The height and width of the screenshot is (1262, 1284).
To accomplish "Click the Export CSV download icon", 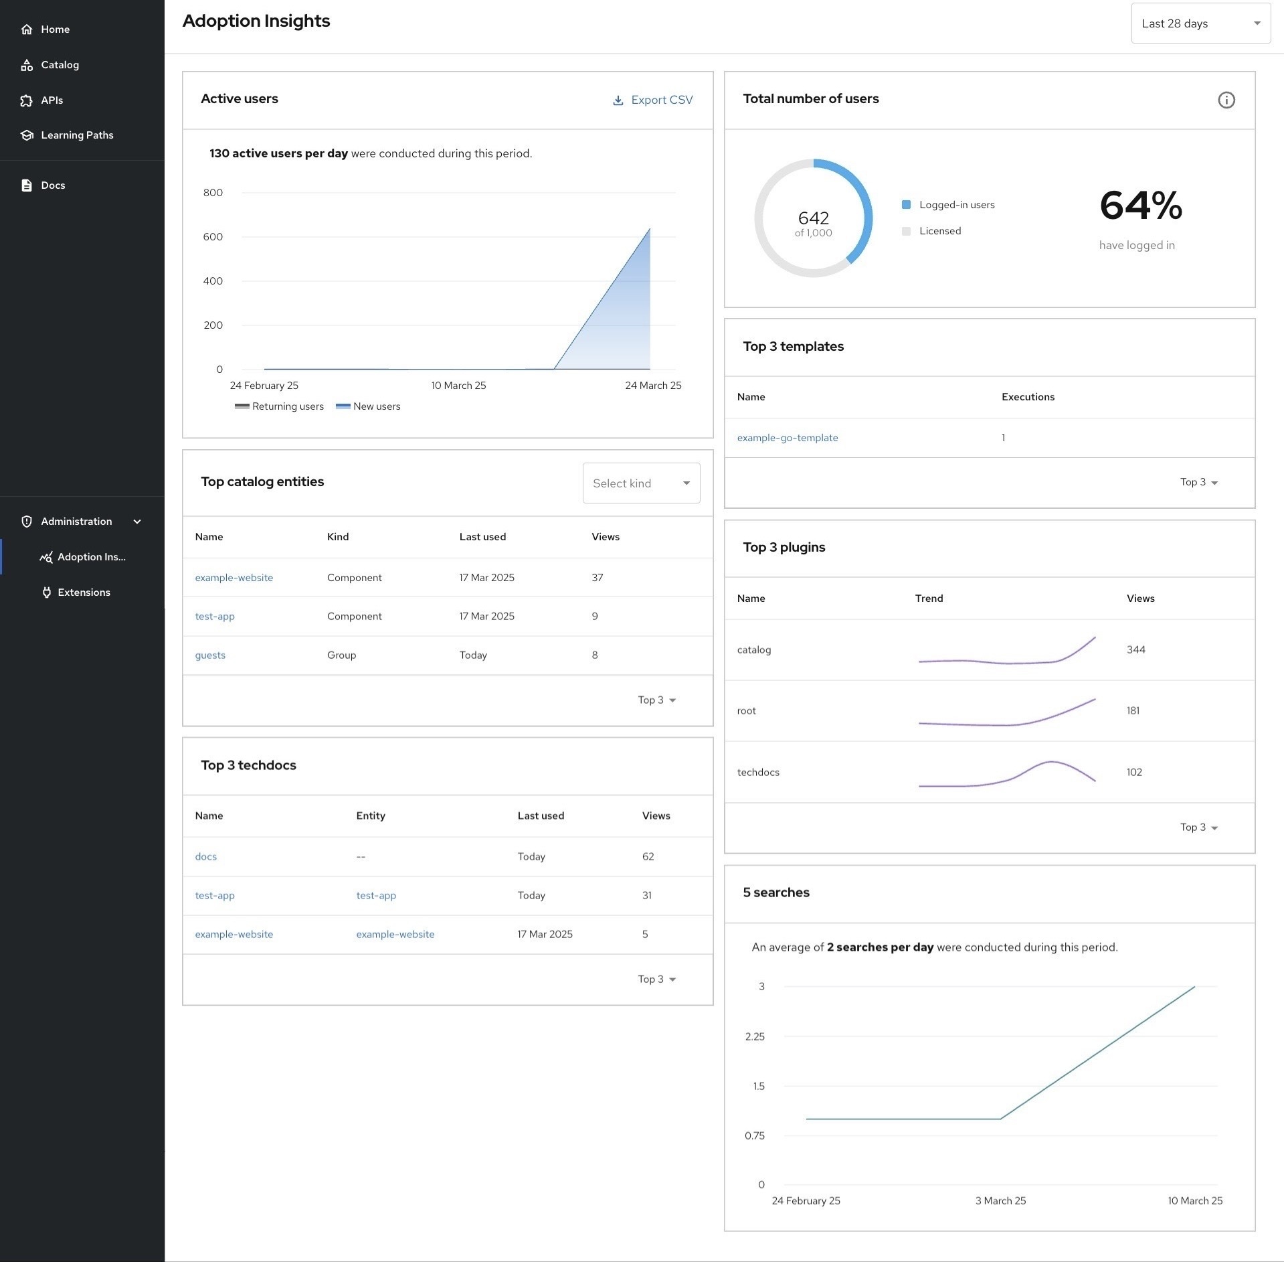I will coord(617,100).
